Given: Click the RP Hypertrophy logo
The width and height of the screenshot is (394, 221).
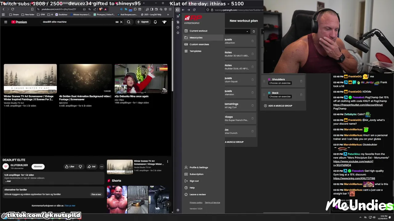Looking at the screenshot, I should coord(193,19).
